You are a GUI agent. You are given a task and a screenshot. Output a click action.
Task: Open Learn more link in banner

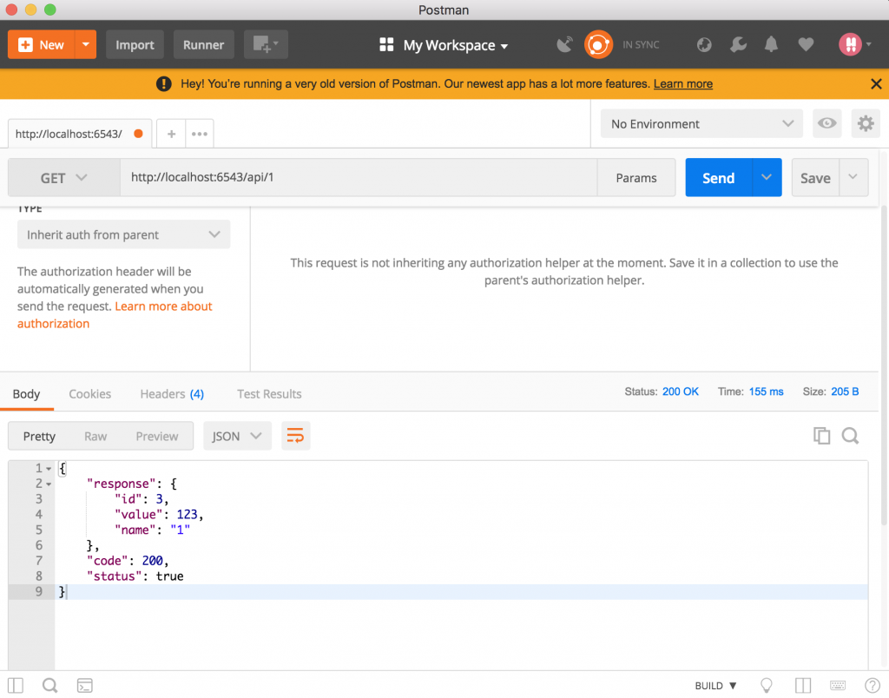tap(682, 84)
